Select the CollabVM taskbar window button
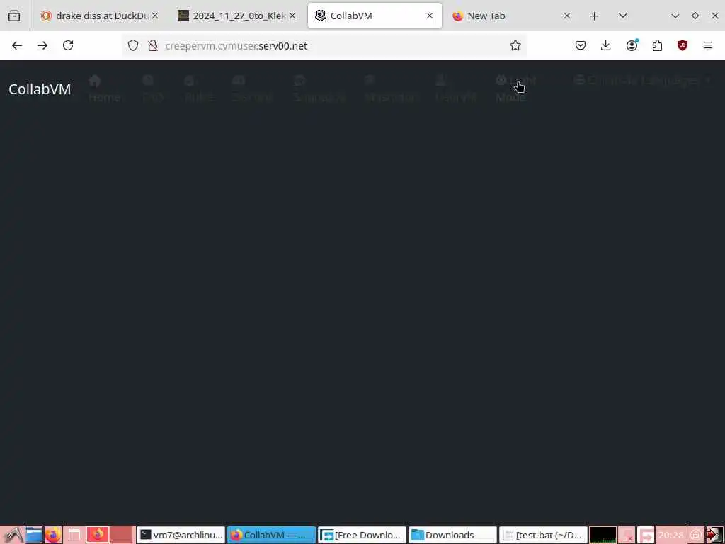This screenshot has width=725, height=544. [x=271, y=535]
